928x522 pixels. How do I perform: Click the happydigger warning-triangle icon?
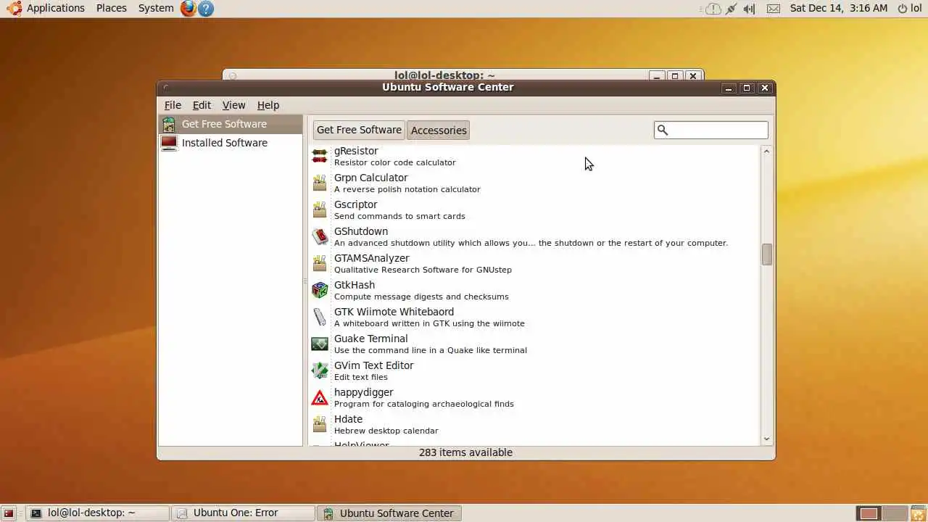point(320,397)
